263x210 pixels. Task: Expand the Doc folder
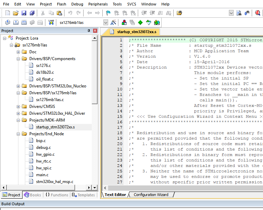click(18, 52)
